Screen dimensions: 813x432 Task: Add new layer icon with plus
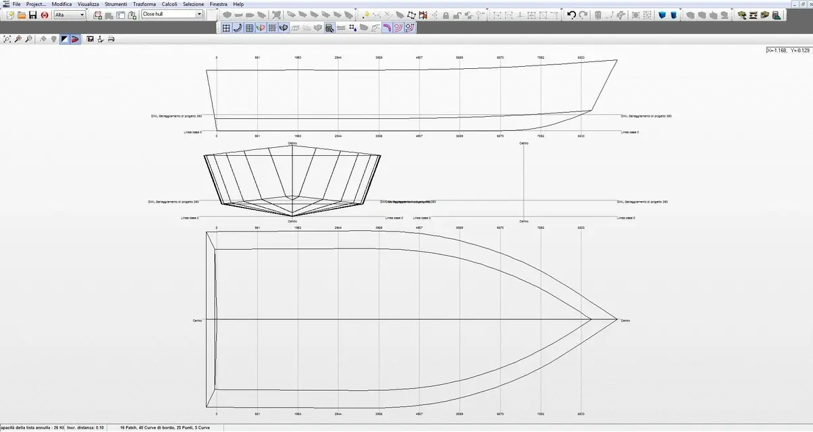(98, 15)
